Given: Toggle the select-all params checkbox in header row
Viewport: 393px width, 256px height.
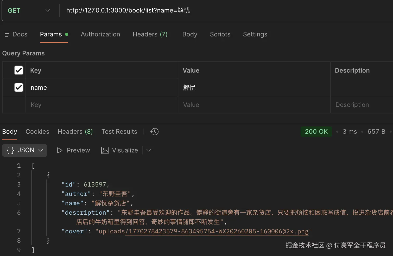Looking at the screenshot, I should 19,70.
